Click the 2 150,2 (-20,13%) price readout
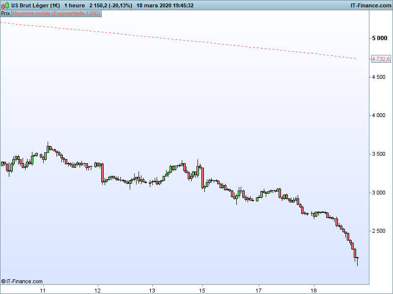This screenshot has width=393, height=294. click(111, 5)
